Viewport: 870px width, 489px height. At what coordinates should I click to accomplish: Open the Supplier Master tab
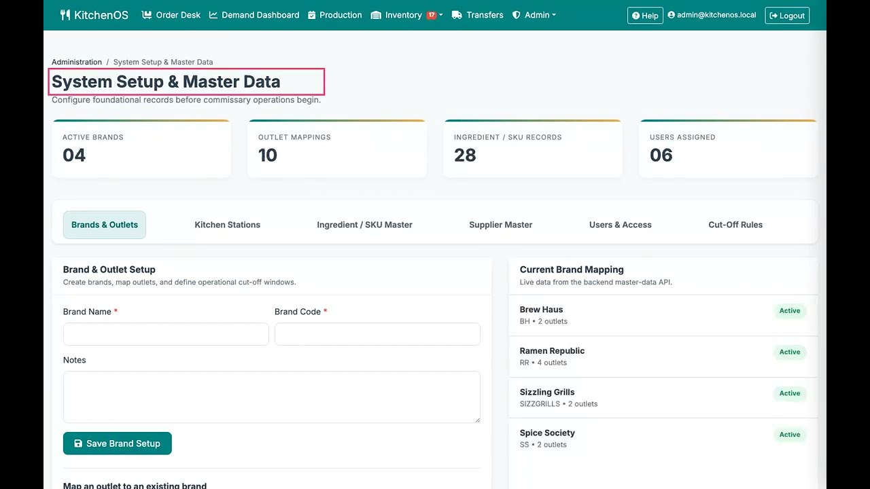coord(501,225)
